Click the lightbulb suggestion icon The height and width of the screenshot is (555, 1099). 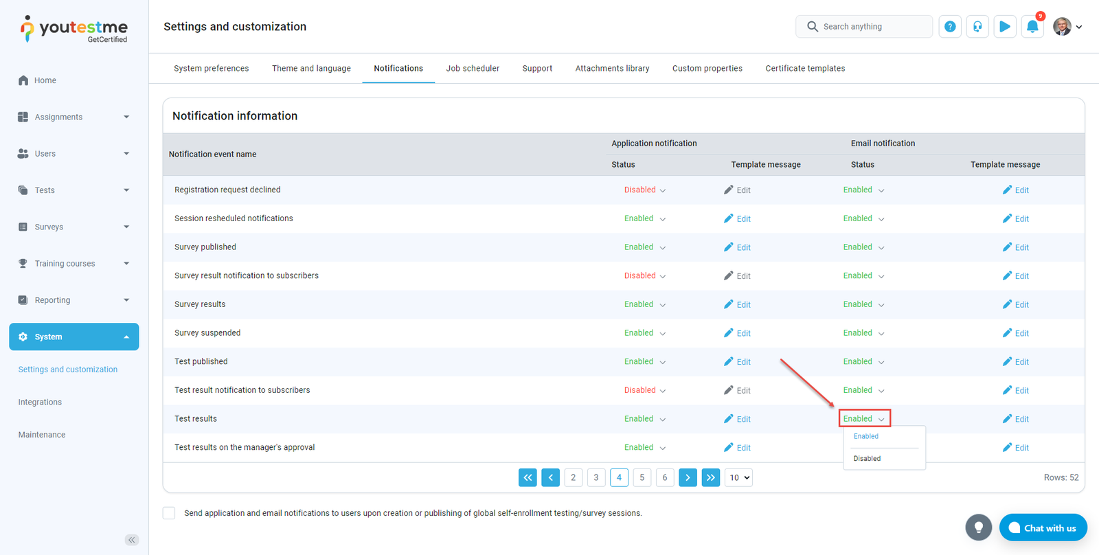pos(979,528)
